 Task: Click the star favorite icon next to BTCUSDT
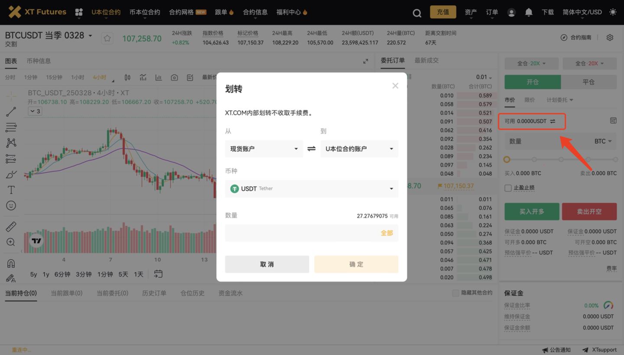(x=107, y=39)
